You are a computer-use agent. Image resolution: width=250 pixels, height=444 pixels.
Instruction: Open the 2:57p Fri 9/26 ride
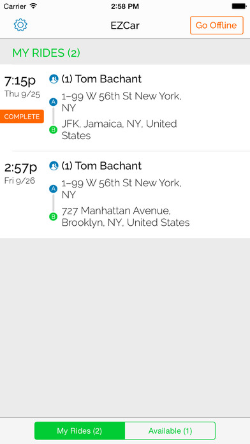tap(125, 195)
